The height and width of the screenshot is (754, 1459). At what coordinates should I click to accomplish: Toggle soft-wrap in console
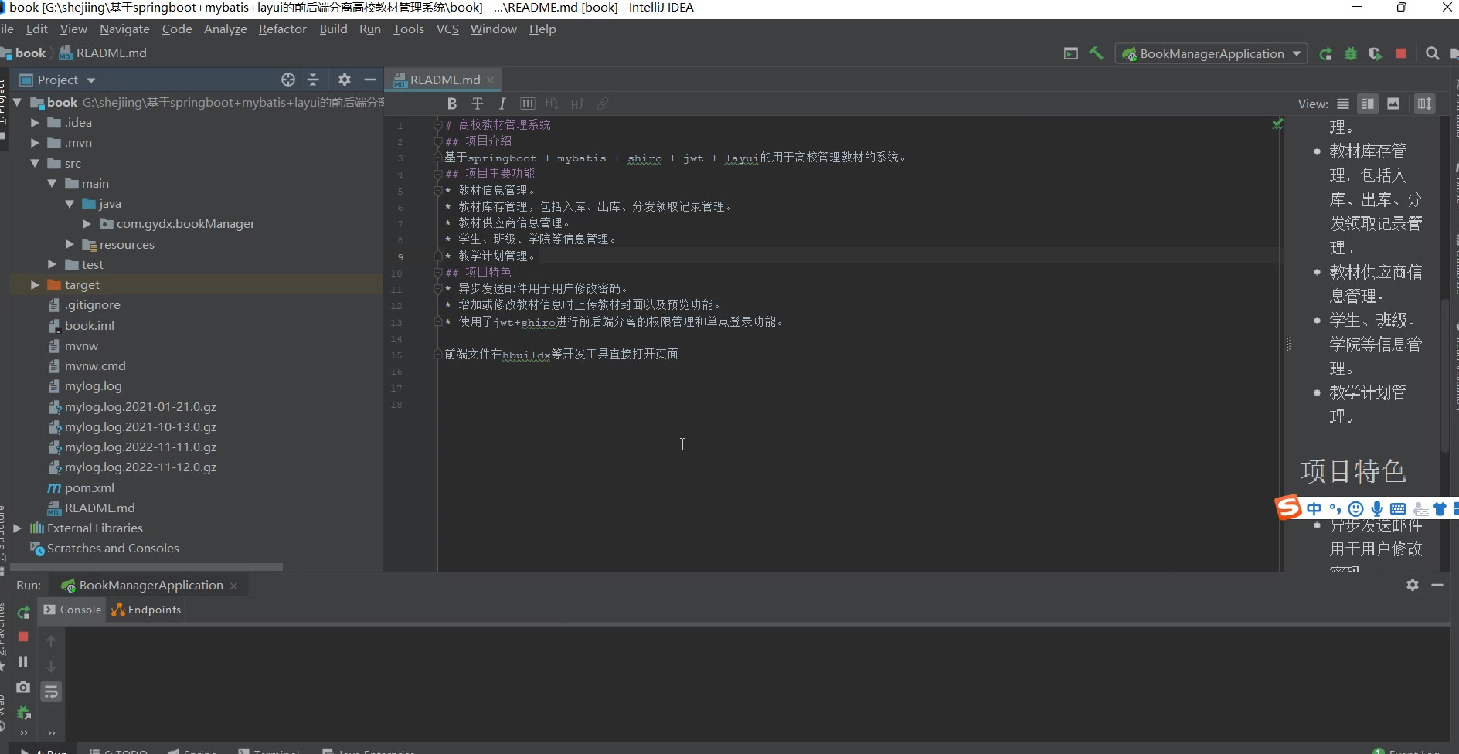pos(51,691)
